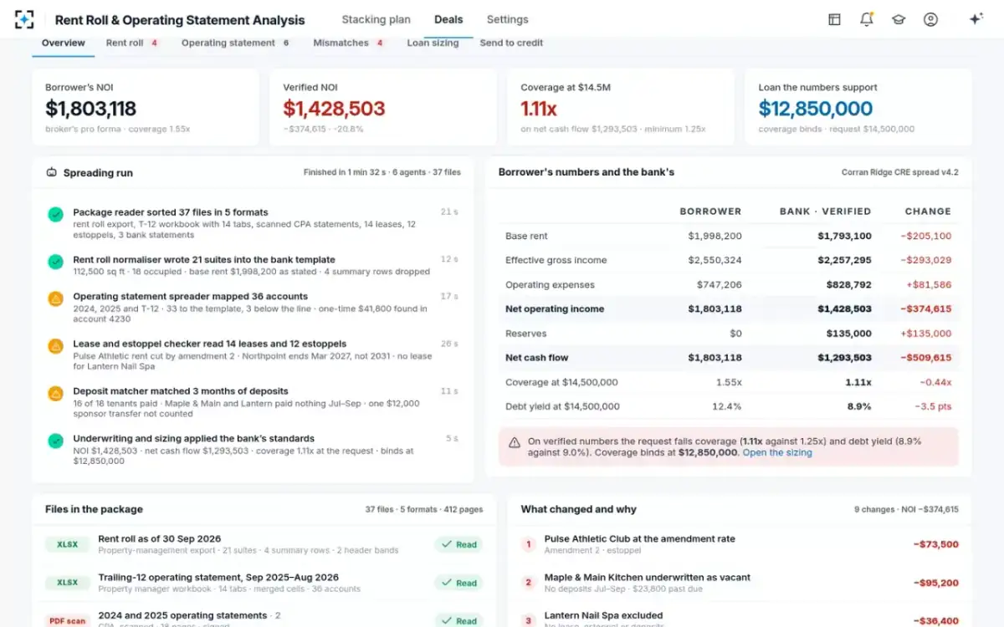Open Rent roll normaliser wrote 21 suites step

[253, 265]
